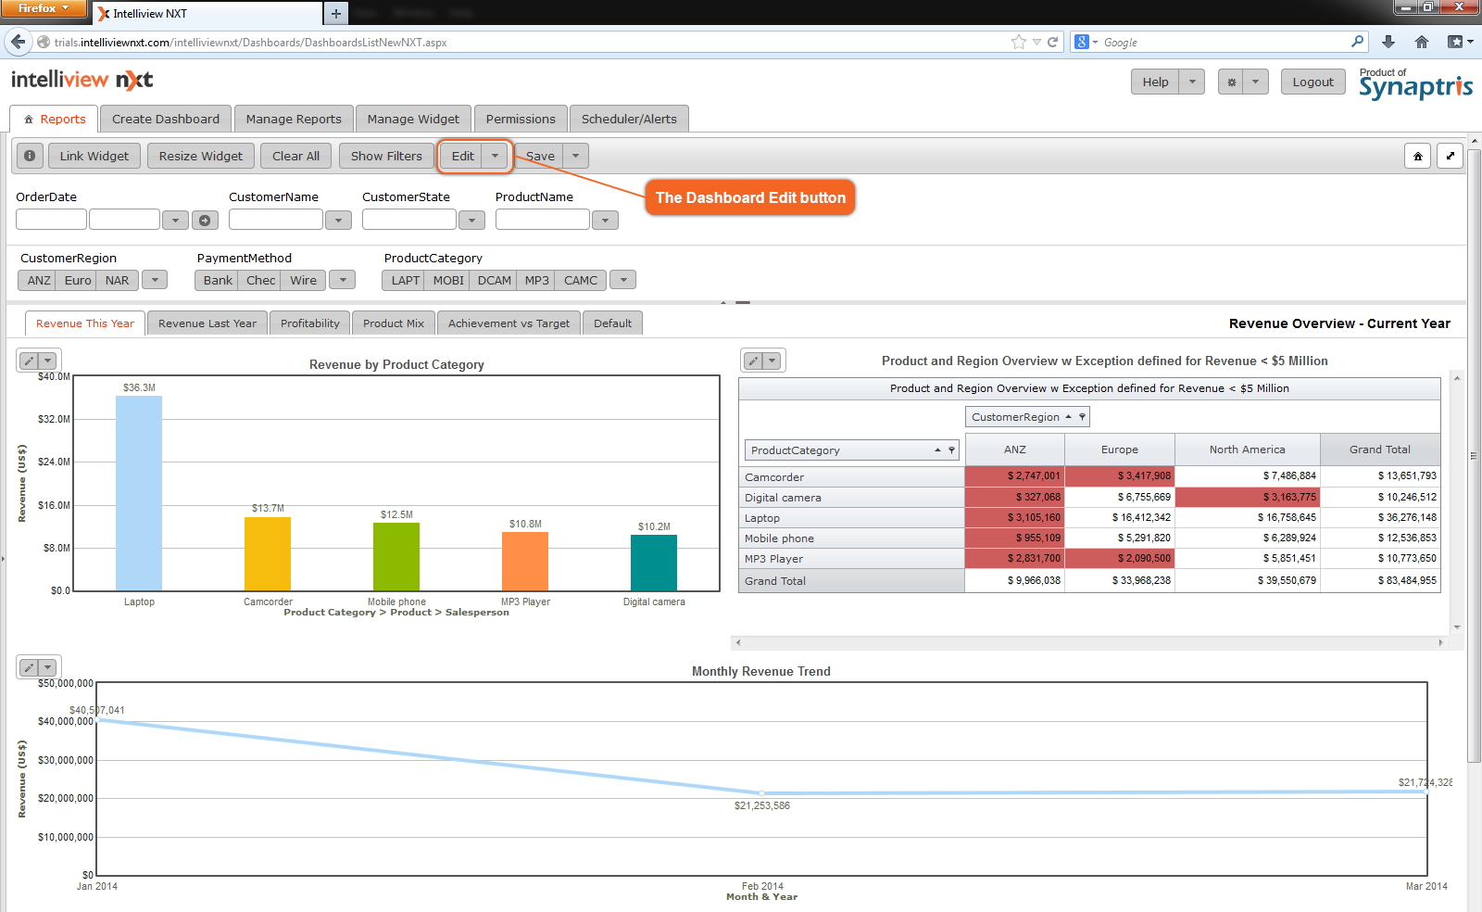Click the home icon near the top right

(x=1417, y=156)
